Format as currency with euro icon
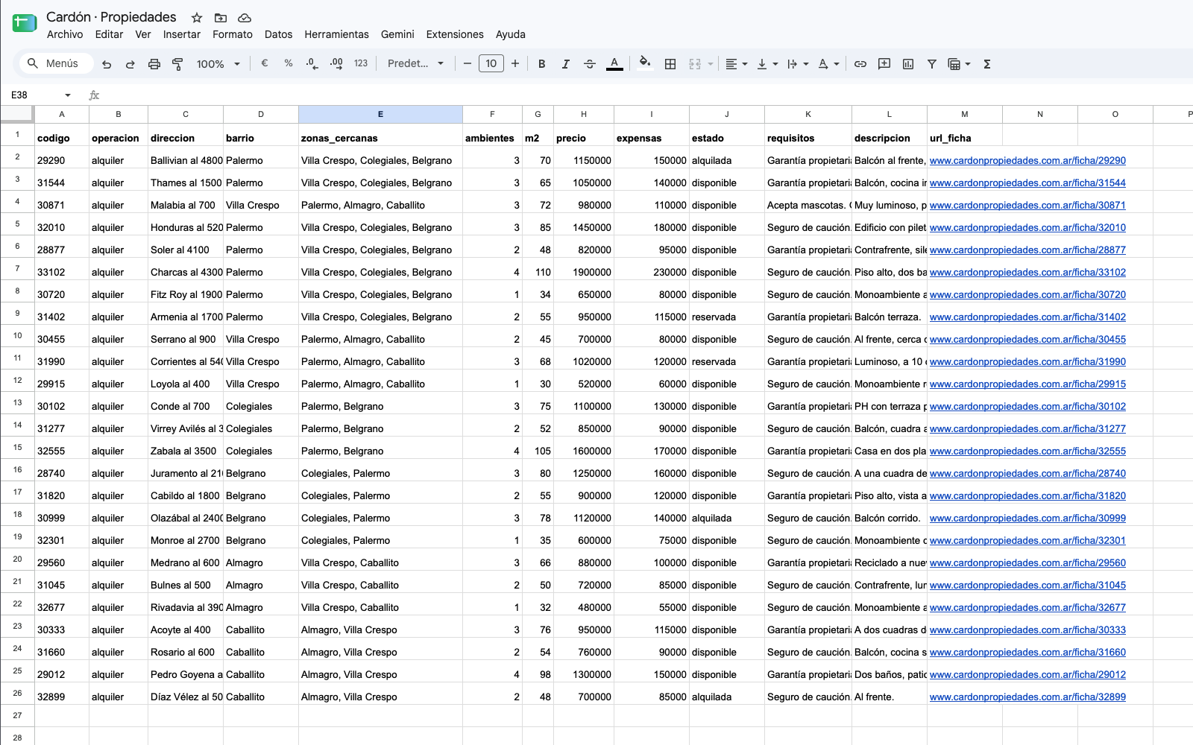 tap(265, 63)
